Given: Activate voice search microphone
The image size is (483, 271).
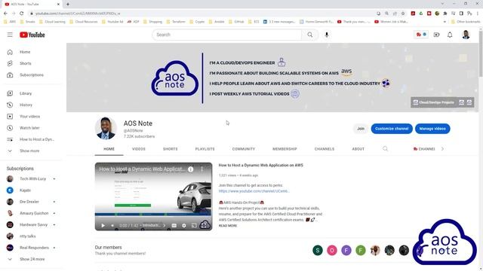Looking at the screenshot, I should [x=327, y=35].
